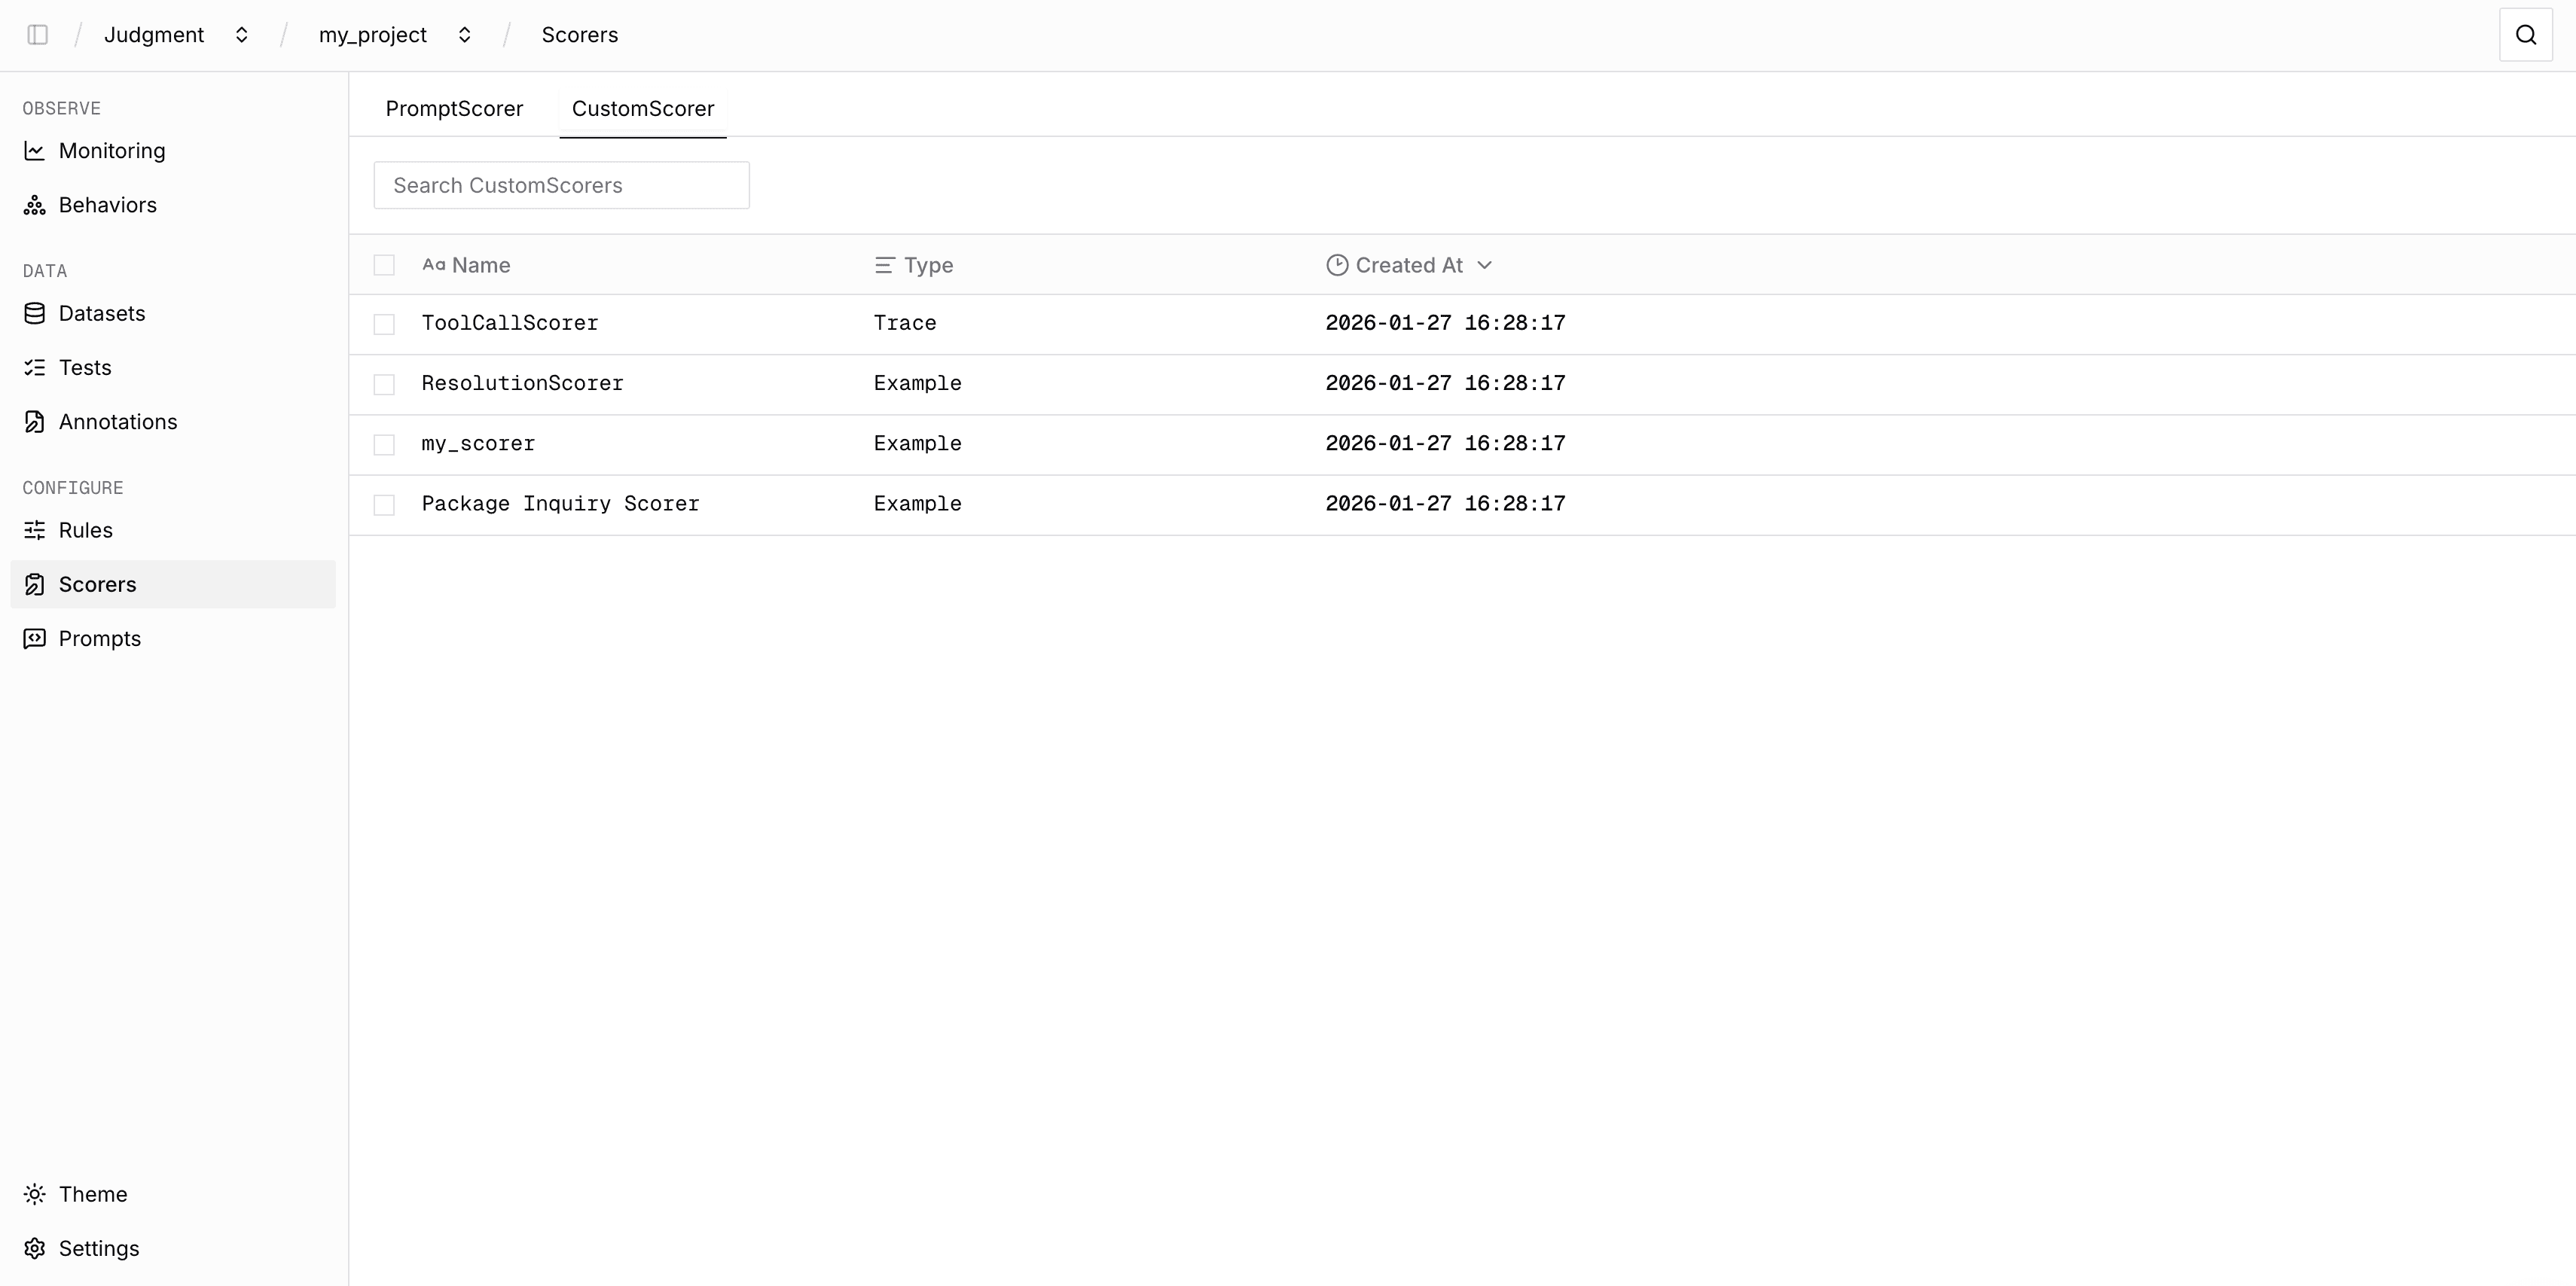Click the search magnifier icon top right

(x=2525, y=34)
